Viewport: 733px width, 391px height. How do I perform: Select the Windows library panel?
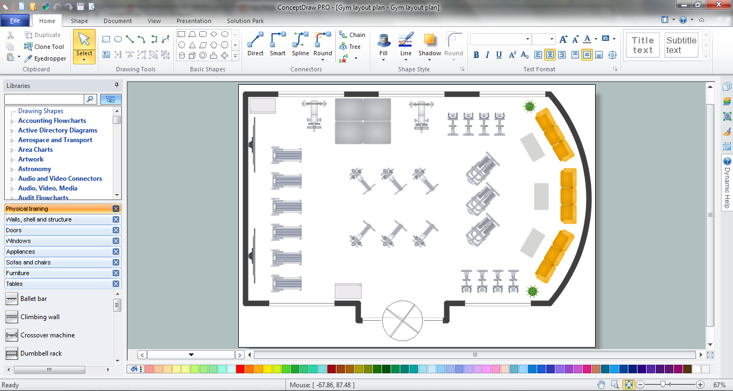[63, 241]
